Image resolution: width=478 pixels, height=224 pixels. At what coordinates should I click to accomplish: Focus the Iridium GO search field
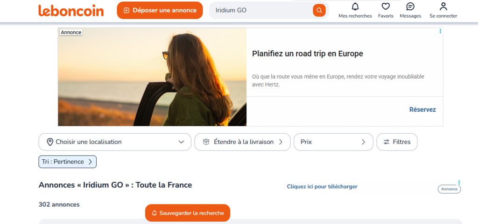tap(261, 10)
